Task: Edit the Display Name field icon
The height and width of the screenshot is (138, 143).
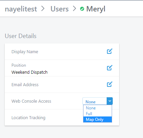Action: point(110,51)
